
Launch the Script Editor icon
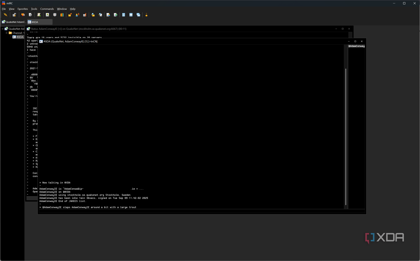pyautogui.click(x=39, y=15)
